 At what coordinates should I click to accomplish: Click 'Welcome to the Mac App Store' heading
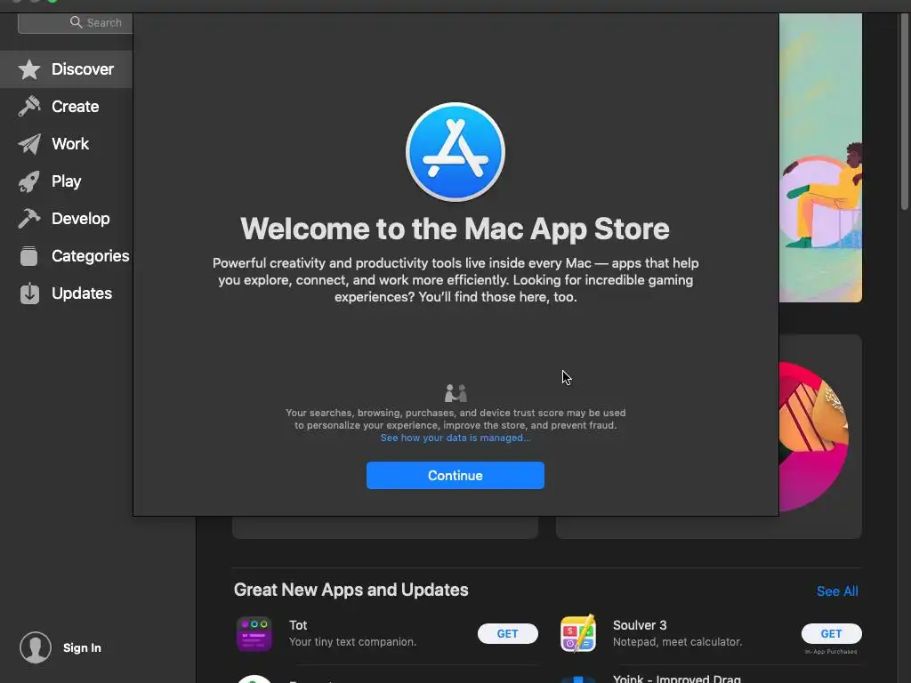pos(455,229)
